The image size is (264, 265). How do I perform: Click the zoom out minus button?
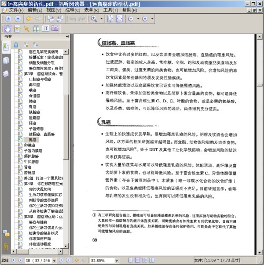pos(131,19)
